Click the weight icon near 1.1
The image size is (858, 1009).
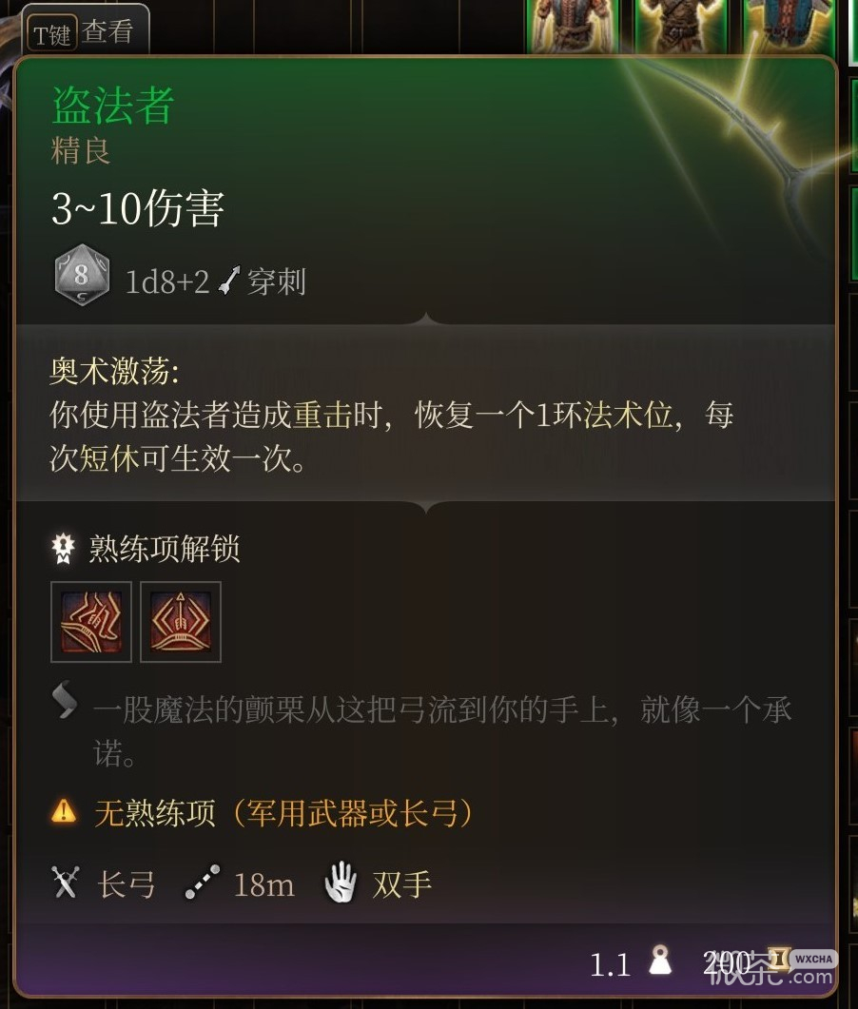(x=660, y=960)
